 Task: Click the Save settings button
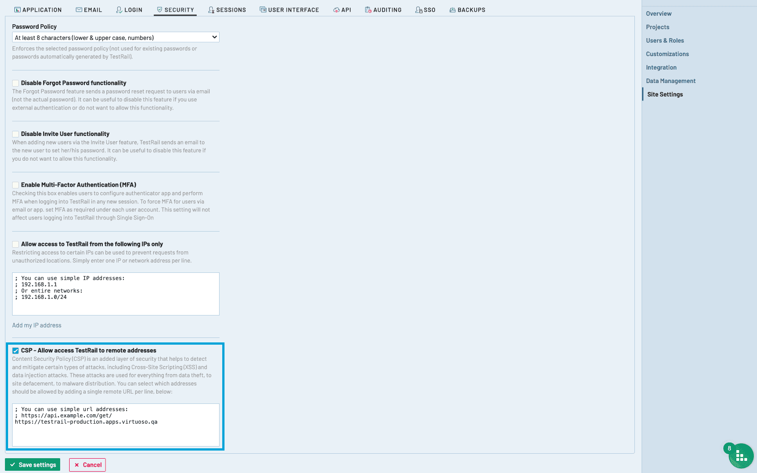coord(33,465)
